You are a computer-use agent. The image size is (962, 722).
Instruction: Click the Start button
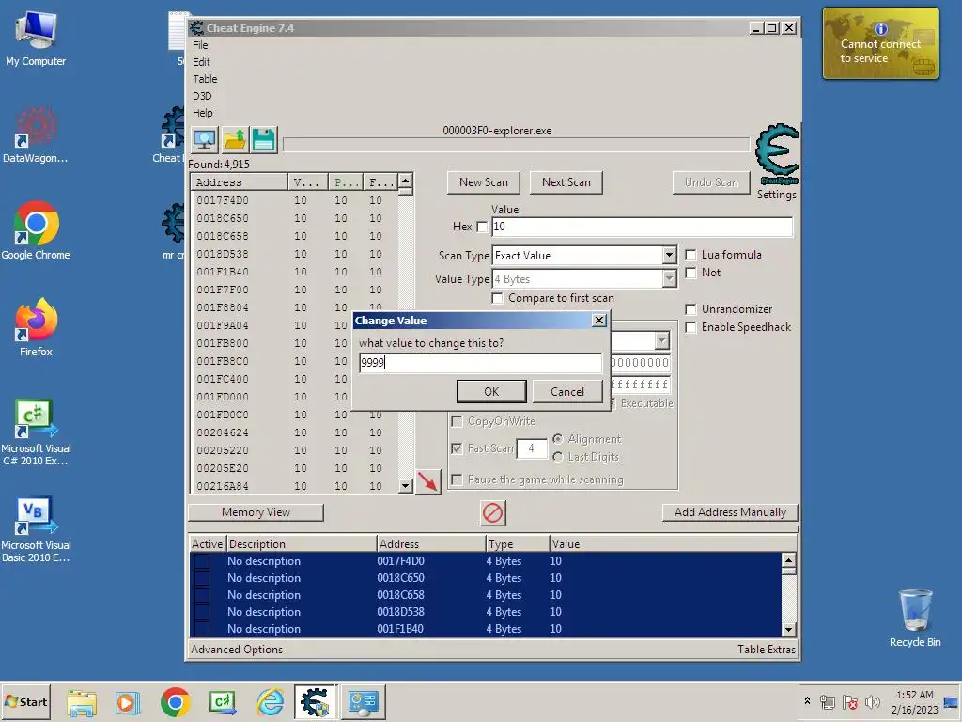[x=26, y=701]
